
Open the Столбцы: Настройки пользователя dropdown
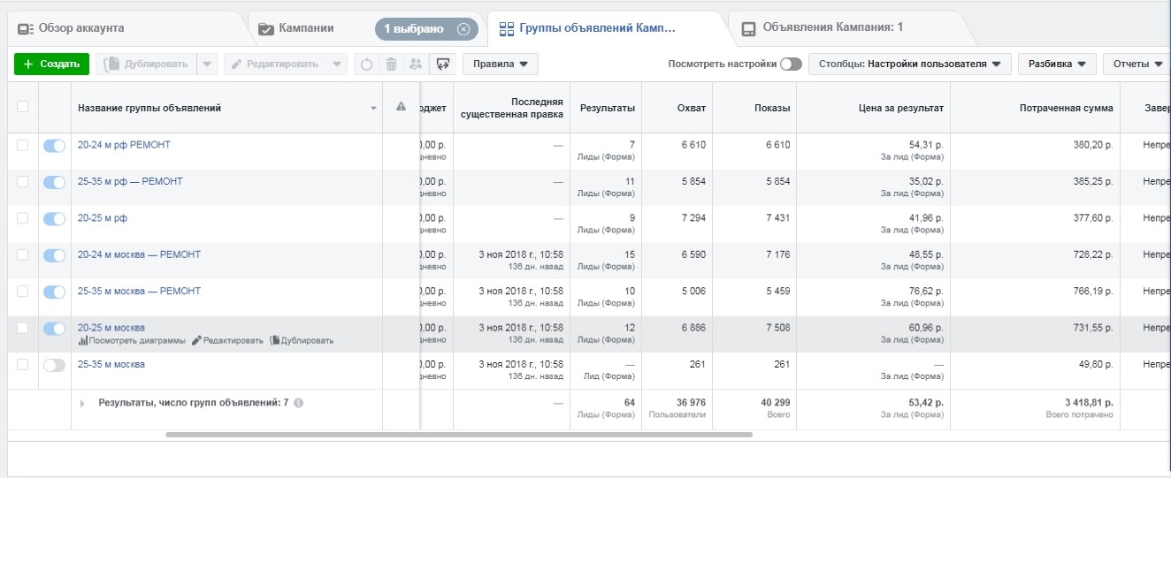point(910,64)
